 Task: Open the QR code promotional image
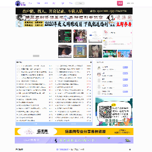click(114, 112)
